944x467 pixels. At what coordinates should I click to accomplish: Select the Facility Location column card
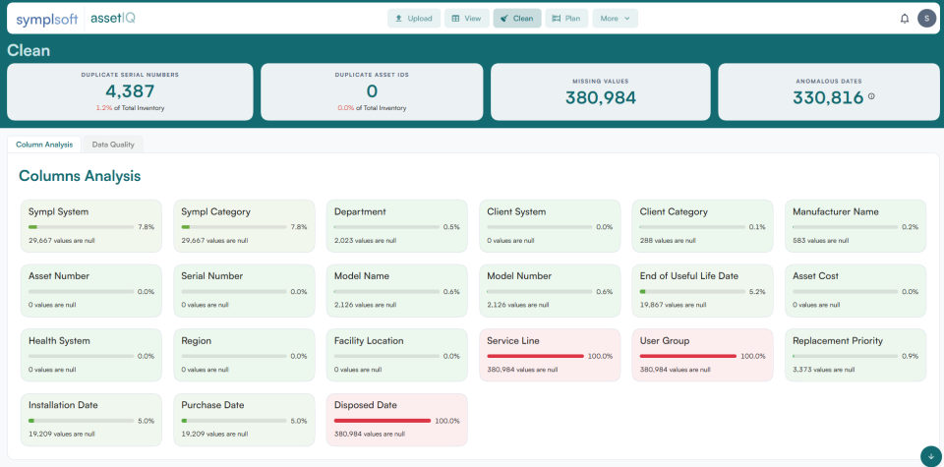(396, 355)
